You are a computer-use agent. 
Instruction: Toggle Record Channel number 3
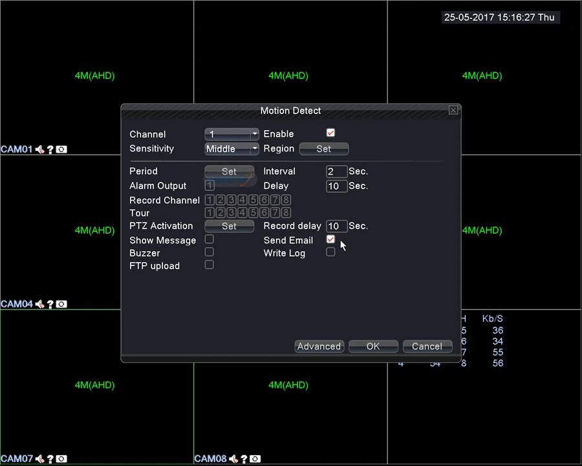232,200
